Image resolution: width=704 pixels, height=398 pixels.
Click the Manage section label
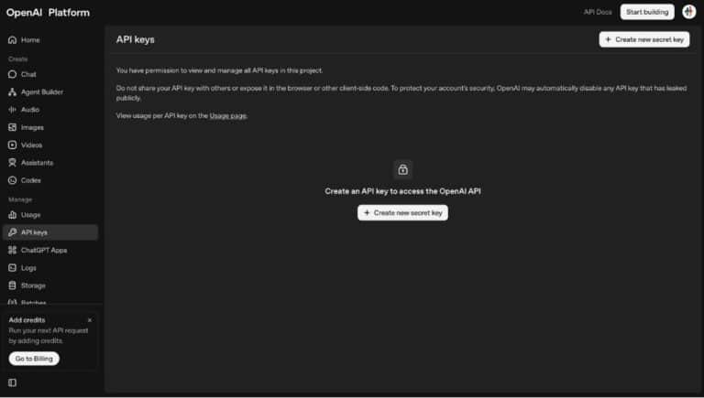[20, 199]
